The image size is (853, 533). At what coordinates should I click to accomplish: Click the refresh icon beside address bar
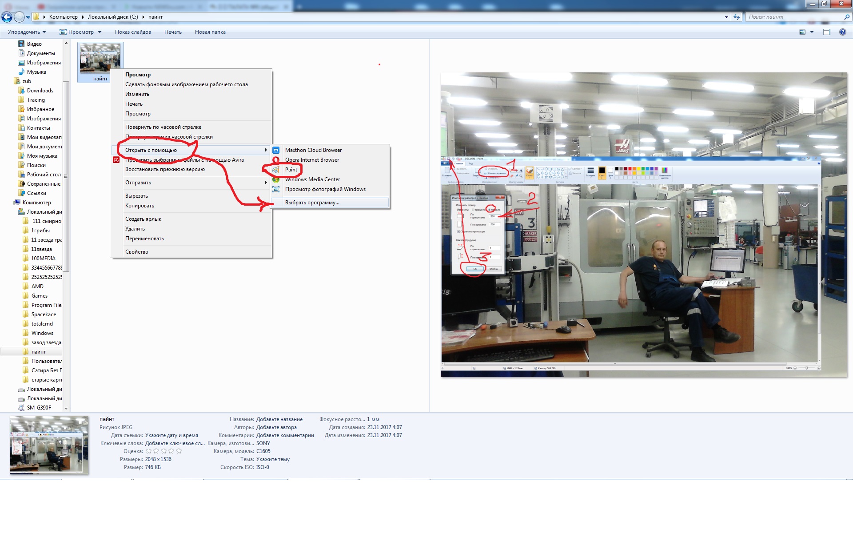[737, 17]
